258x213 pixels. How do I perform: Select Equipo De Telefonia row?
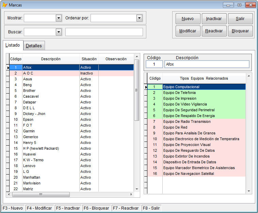(x=196, y=93)
